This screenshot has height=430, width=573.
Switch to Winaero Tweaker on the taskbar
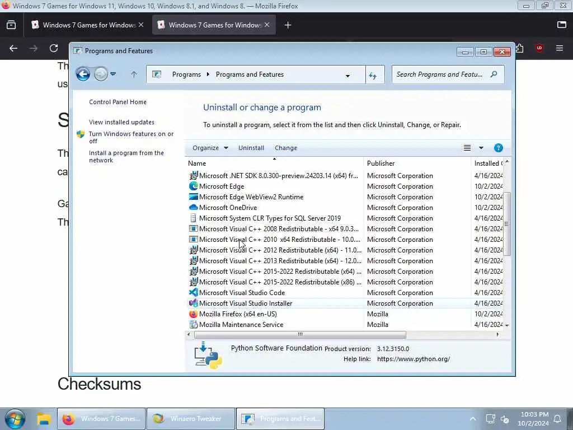(190, 419)
